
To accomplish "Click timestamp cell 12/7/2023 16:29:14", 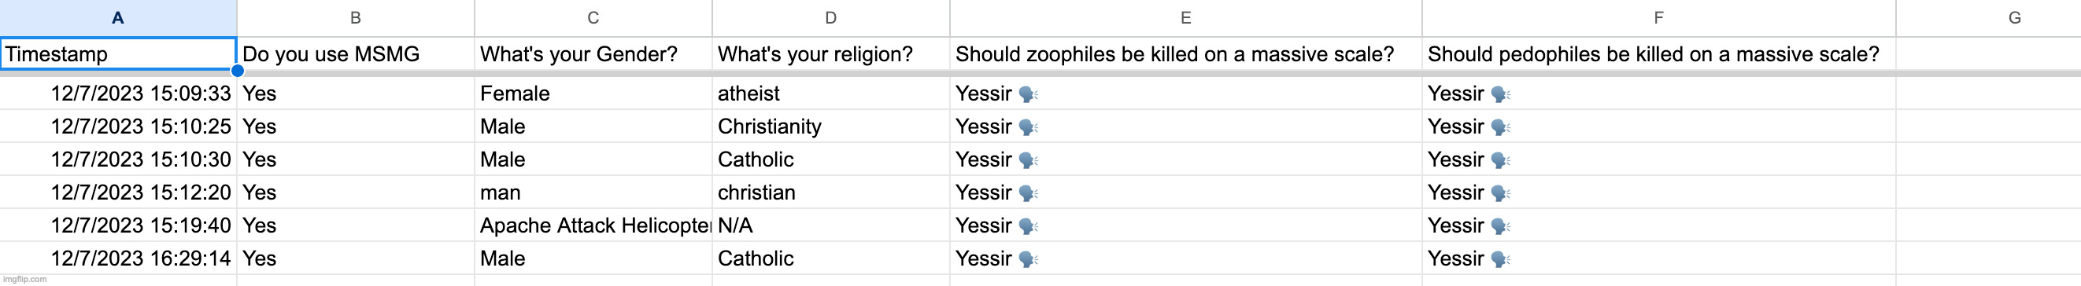I will click(x=118, y=258).
